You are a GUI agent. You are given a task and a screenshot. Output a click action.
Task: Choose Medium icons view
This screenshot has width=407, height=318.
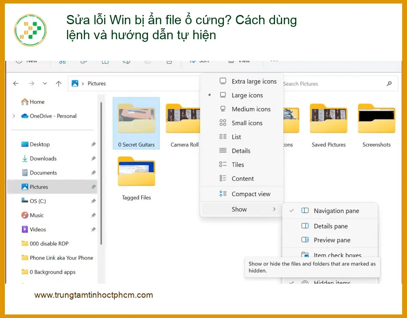click(241, 109)
